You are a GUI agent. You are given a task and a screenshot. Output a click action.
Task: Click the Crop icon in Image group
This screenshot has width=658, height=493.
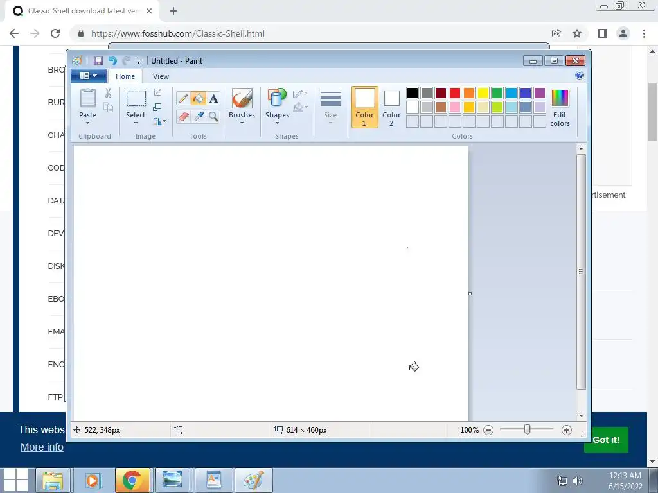[x=157, y=92]
